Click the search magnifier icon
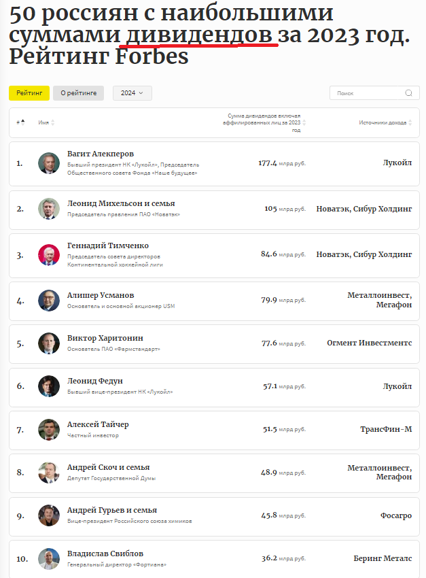The width and height of the screenshot is (426, 578). pyautogui.click(x=409, y=93)
